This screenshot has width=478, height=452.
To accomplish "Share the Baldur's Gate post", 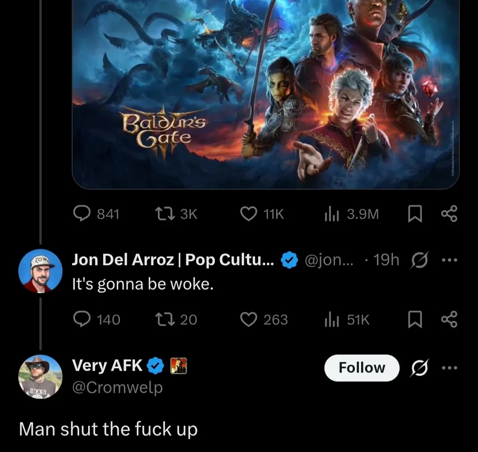I will 449,215.
